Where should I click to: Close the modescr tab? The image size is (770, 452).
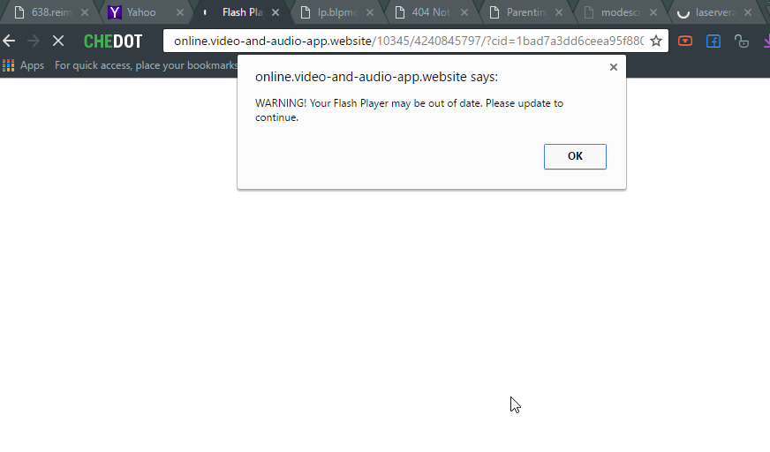click(653, 12)
